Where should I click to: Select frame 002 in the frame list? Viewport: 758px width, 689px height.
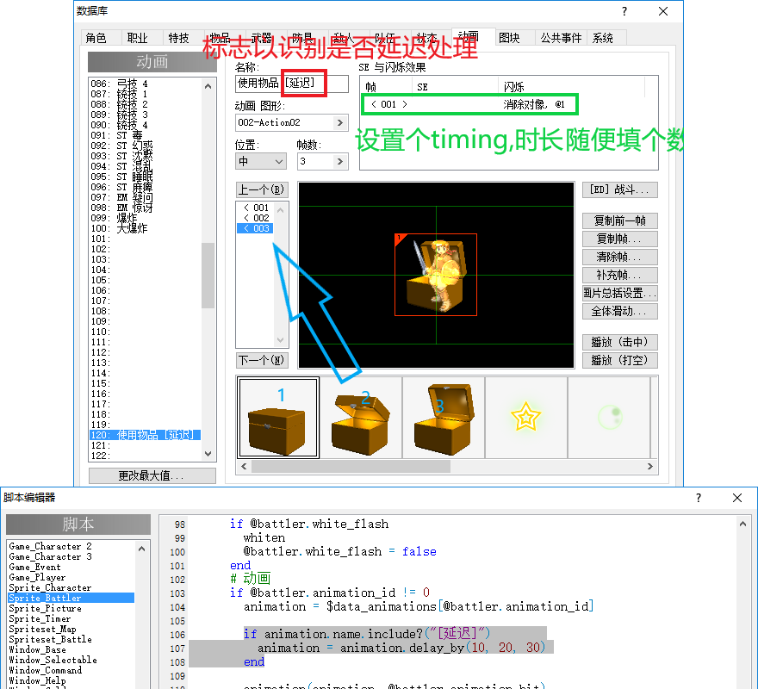256,218
